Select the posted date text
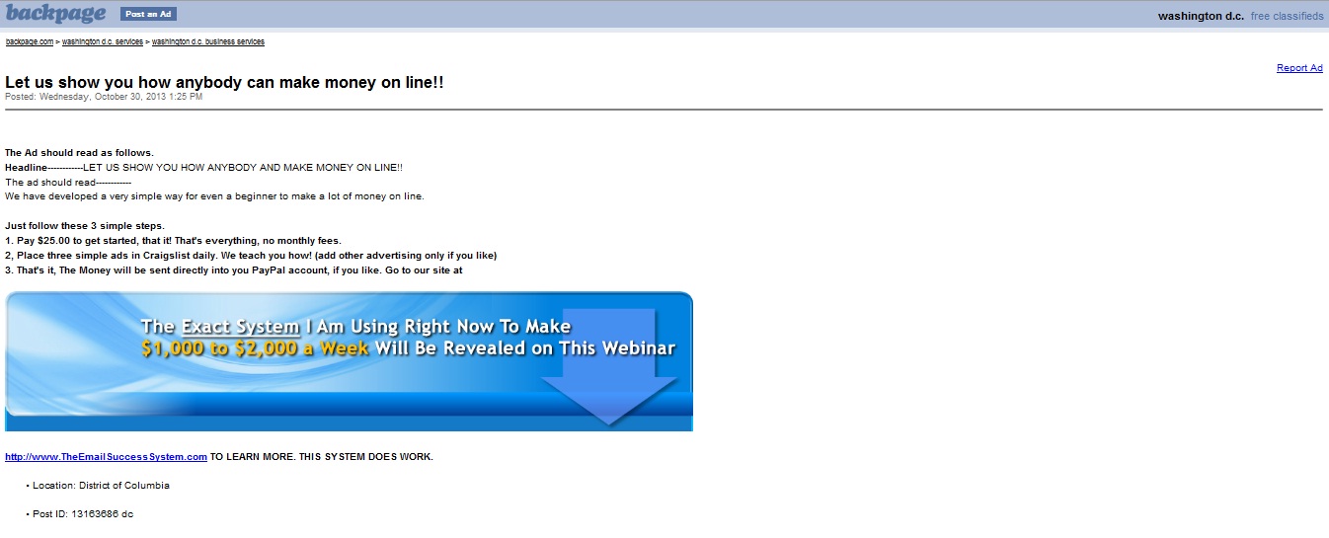Viewport: 1329px width, 538px height. coord(104,97)
